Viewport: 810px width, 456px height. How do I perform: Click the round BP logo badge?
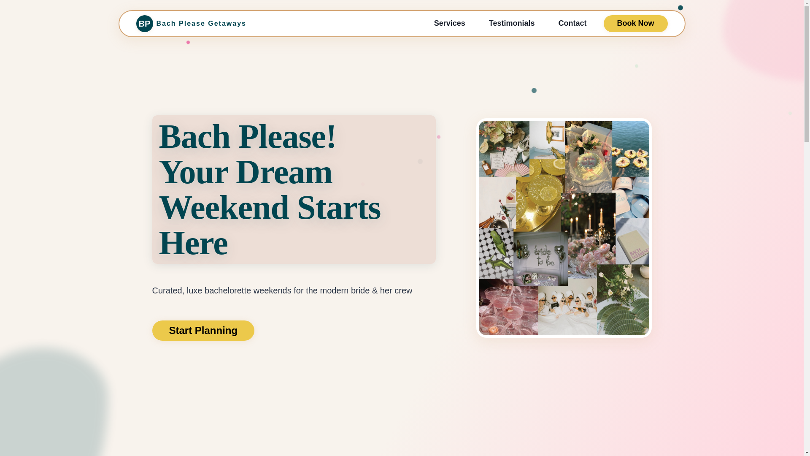(144, 24)
